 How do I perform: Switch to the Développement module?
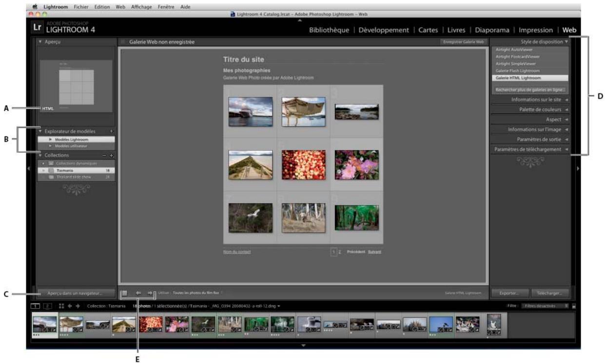coord(384,30)
